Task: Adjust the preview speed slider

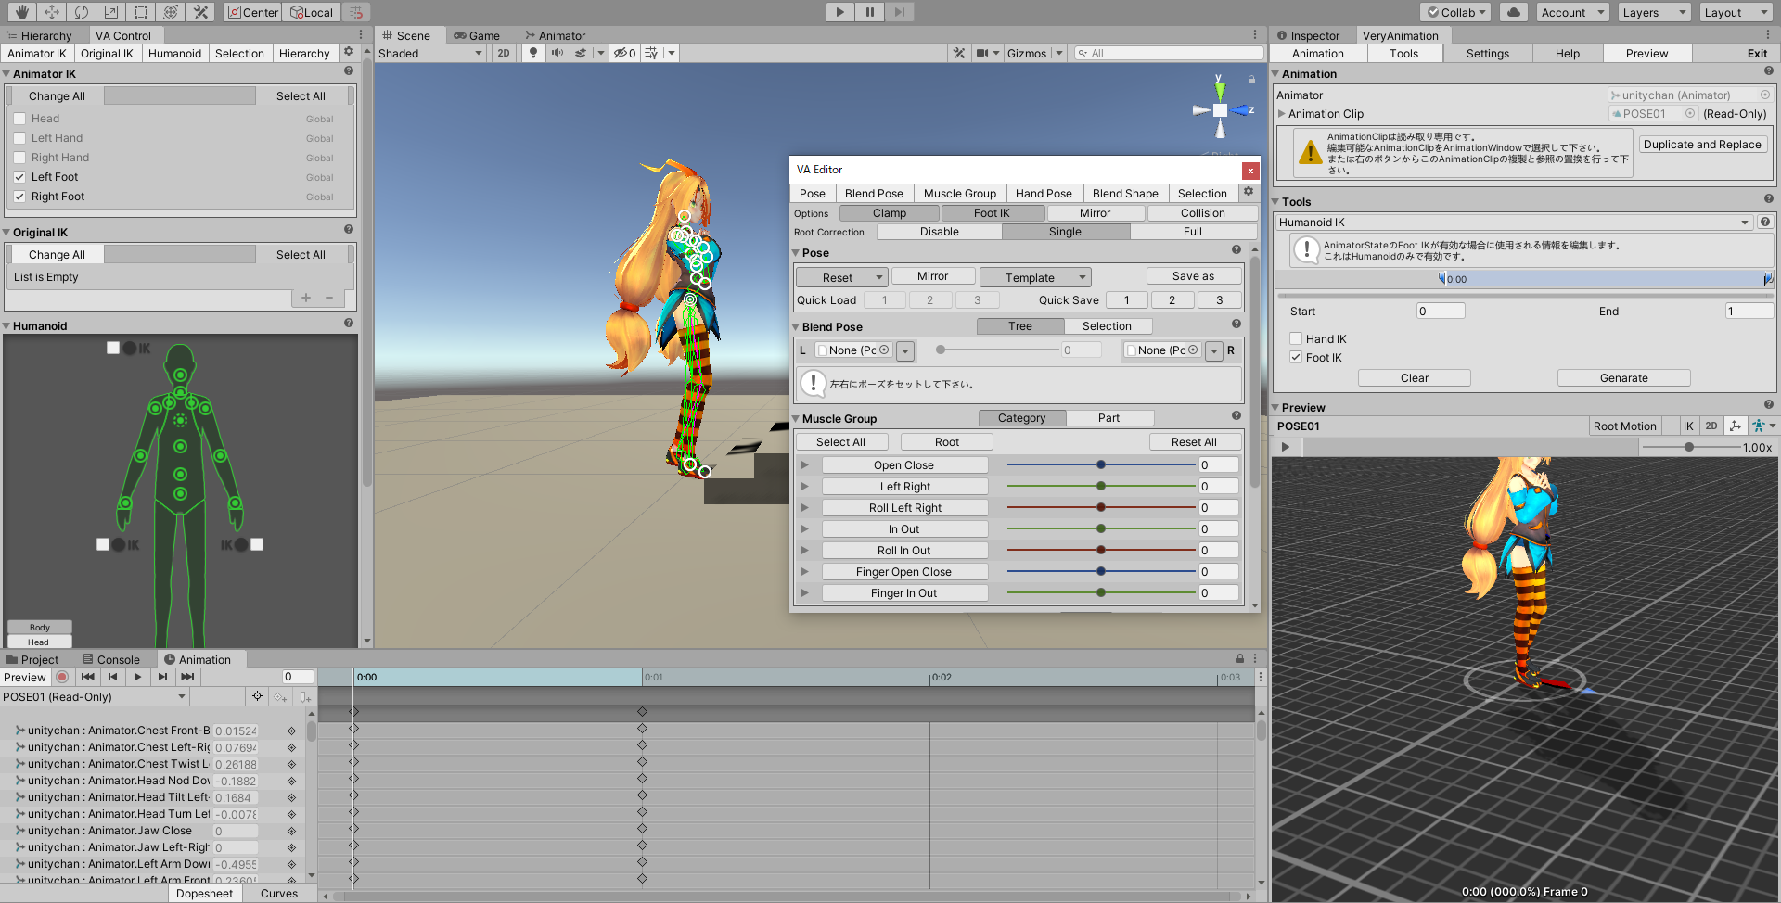Action: (1690, 447)
